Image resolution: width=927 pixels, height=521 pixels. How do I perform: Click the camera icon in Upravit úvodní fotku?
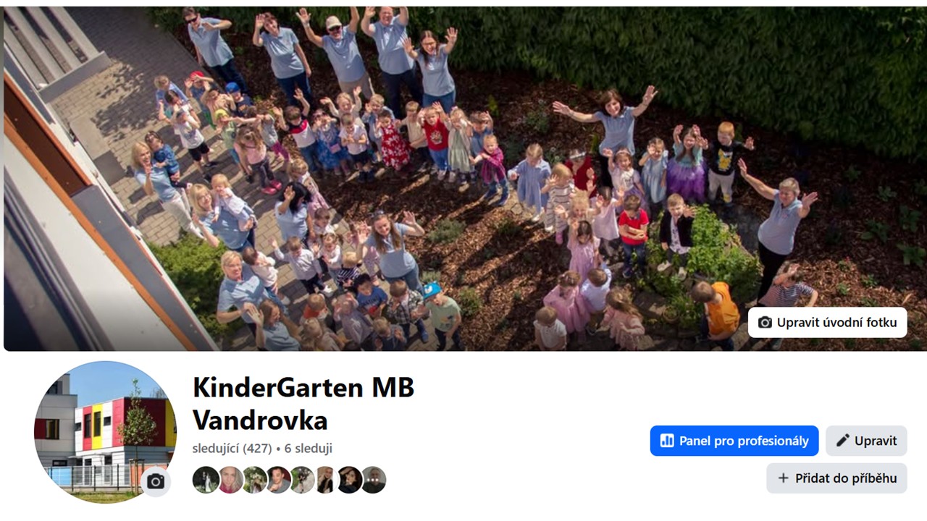pos(765,323)
